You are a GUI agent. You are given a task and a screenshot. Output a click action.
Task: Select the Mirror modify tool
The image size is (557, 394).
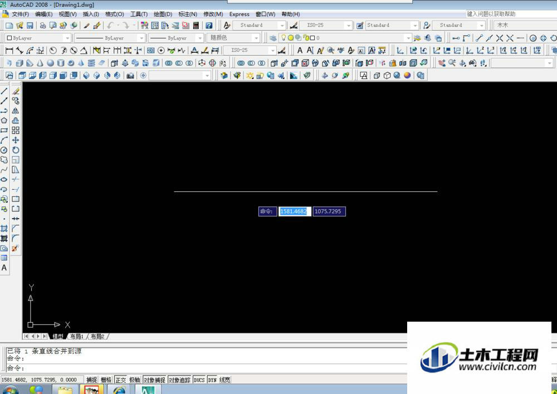[x=16, y=111]
